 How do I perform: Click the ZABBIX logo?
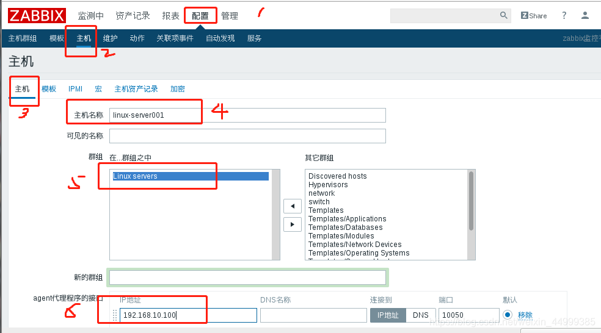37,16
